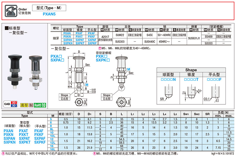
Task: Click the PXAN5 order example text
Action: (x=49, y=14)
